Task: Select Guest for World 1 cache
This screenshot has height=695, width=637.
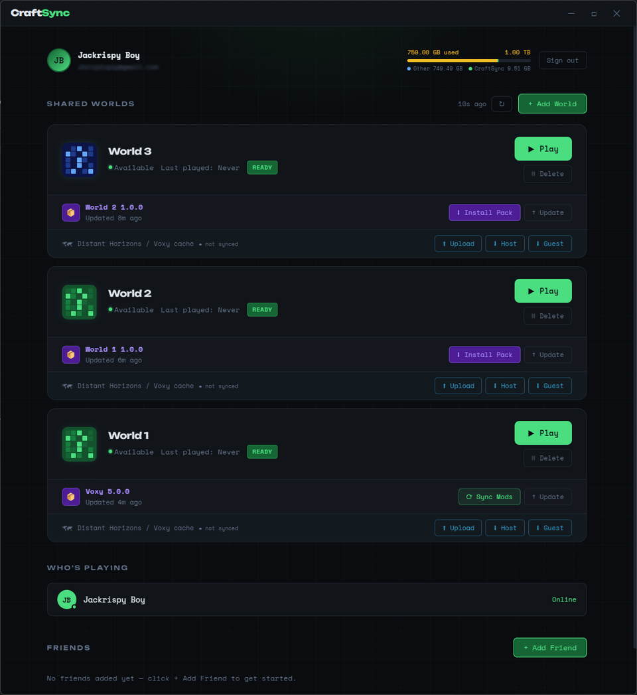Action: click(549, 528)
